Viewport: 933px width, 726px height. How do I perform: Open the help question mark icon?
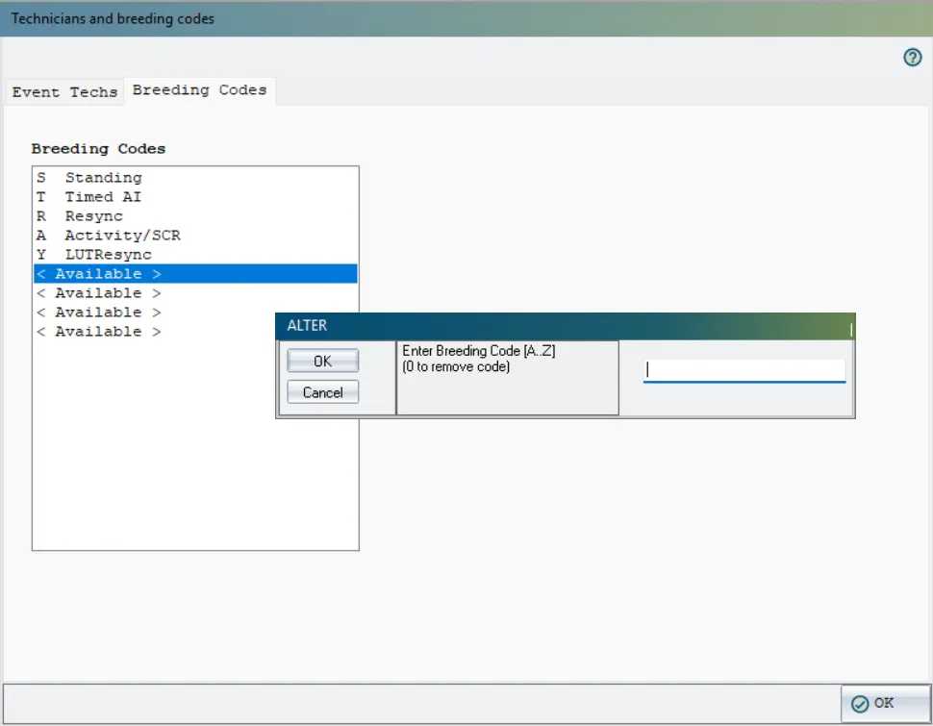tap(912, 58)
